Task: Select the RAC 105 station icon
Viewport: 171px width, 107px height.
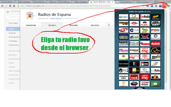Action: 134,77
